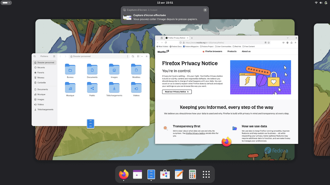The image size is (330, 185).
Task: Open the Fedora Docs bookmark
Action: click(x=176, y=47)
